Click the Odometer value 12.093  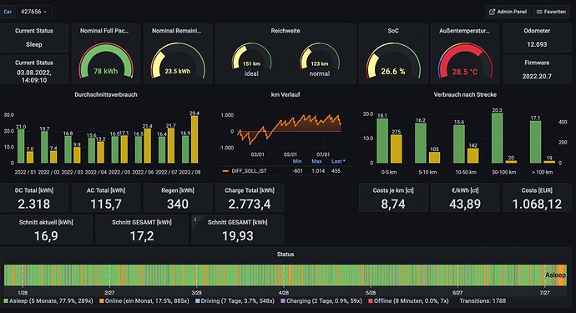coord(537,44)
